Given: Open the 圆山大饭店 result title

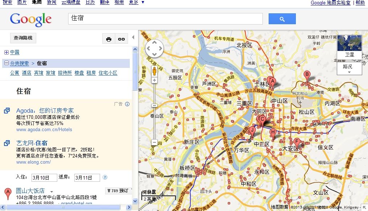Looking at the screenshot, I should pos(30,191).
